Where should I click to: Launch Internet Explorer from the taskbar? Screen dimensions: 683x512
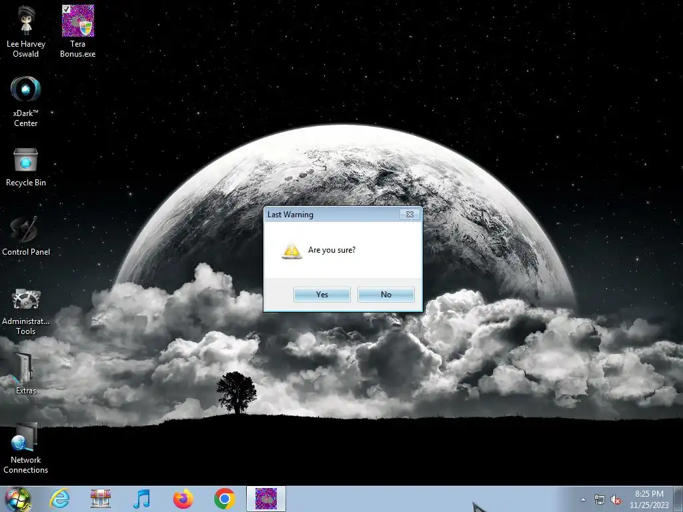[x=59, y=499]
